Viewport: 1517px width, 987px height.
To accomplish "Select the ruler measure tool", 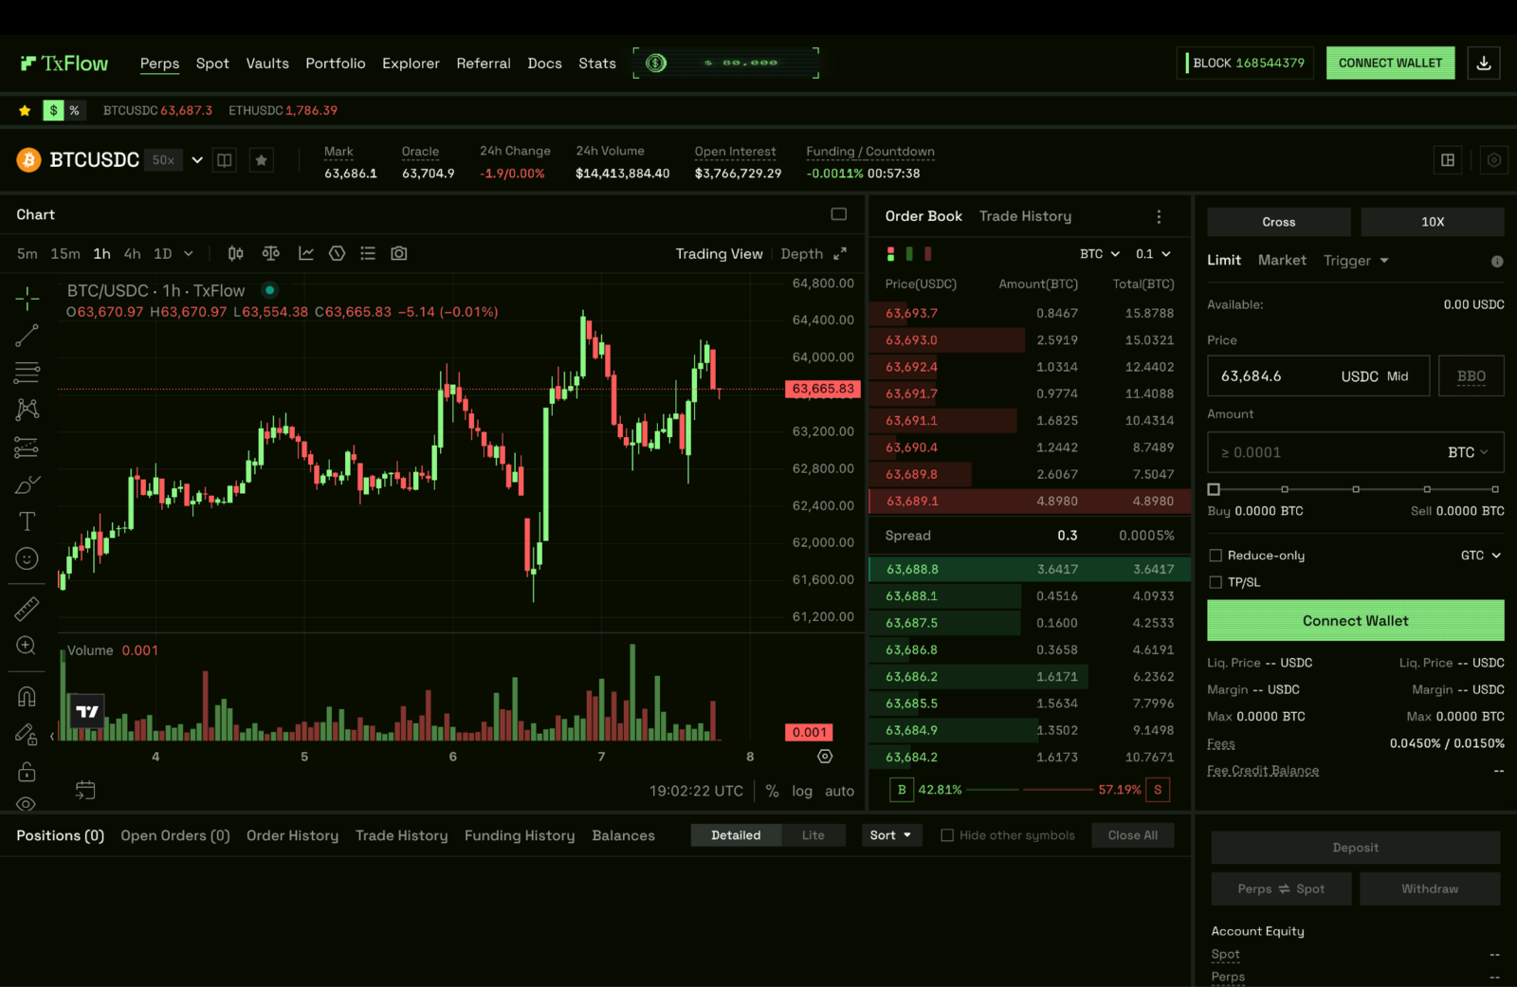I will click(27, 608).
